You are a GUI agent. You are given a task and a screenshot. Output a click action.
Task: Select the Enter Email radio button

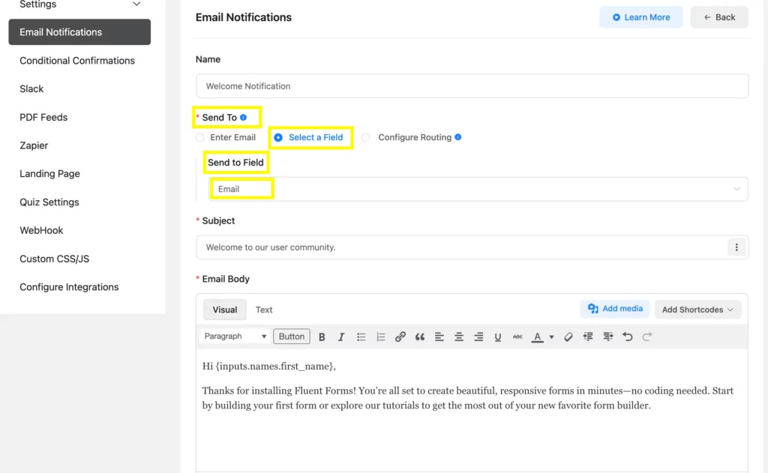(199, 137)
